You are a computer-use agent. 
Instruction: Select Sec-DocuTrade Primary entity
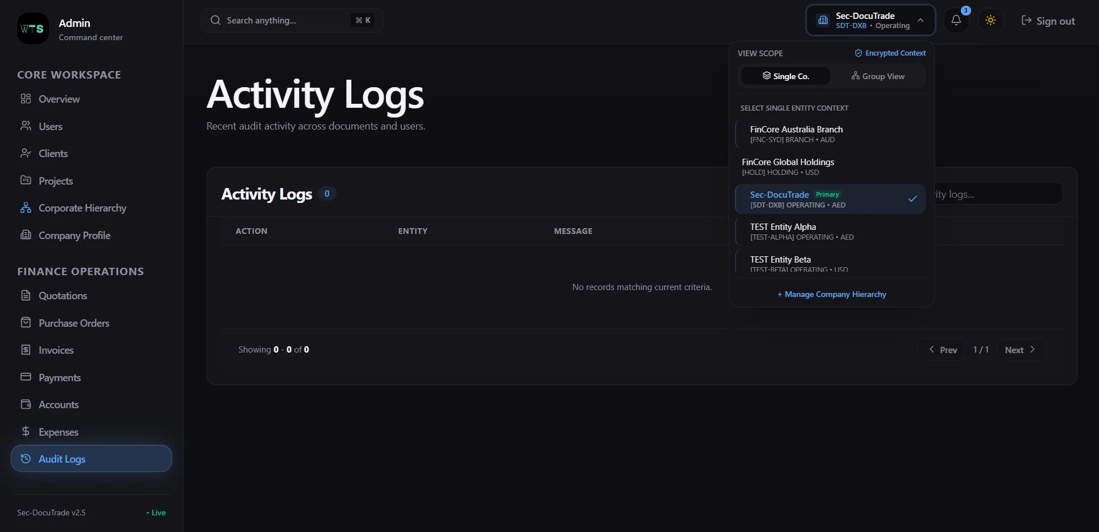(830, 199)
